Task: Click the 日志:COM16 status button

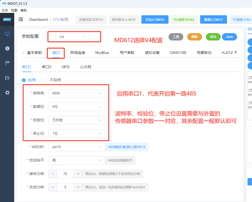Action: [x=155, y=19]
